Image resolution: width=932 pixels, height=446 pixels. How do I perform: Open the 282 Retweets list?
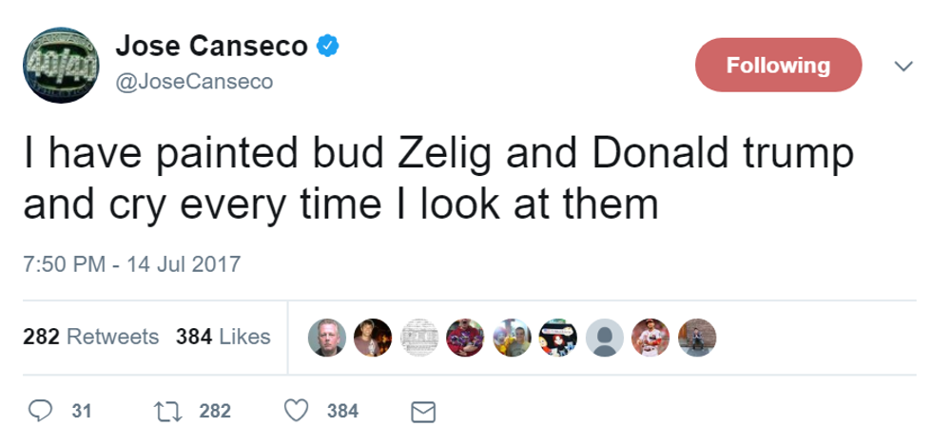(x=91, y=337)
